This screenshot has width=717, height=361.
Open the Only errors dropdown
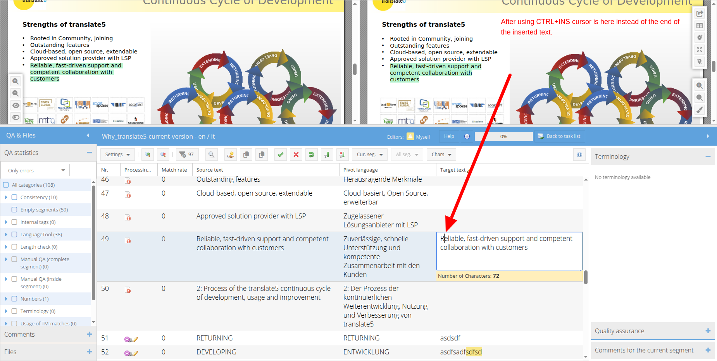pyautogui.click(x=36, y=170)
